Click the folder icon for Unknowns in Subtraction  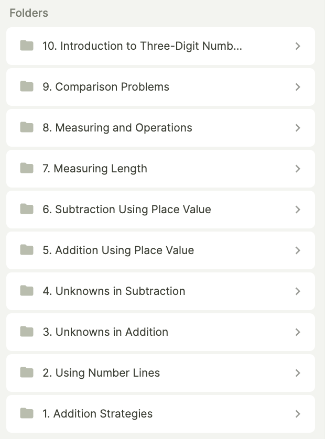tap(26, 291)
